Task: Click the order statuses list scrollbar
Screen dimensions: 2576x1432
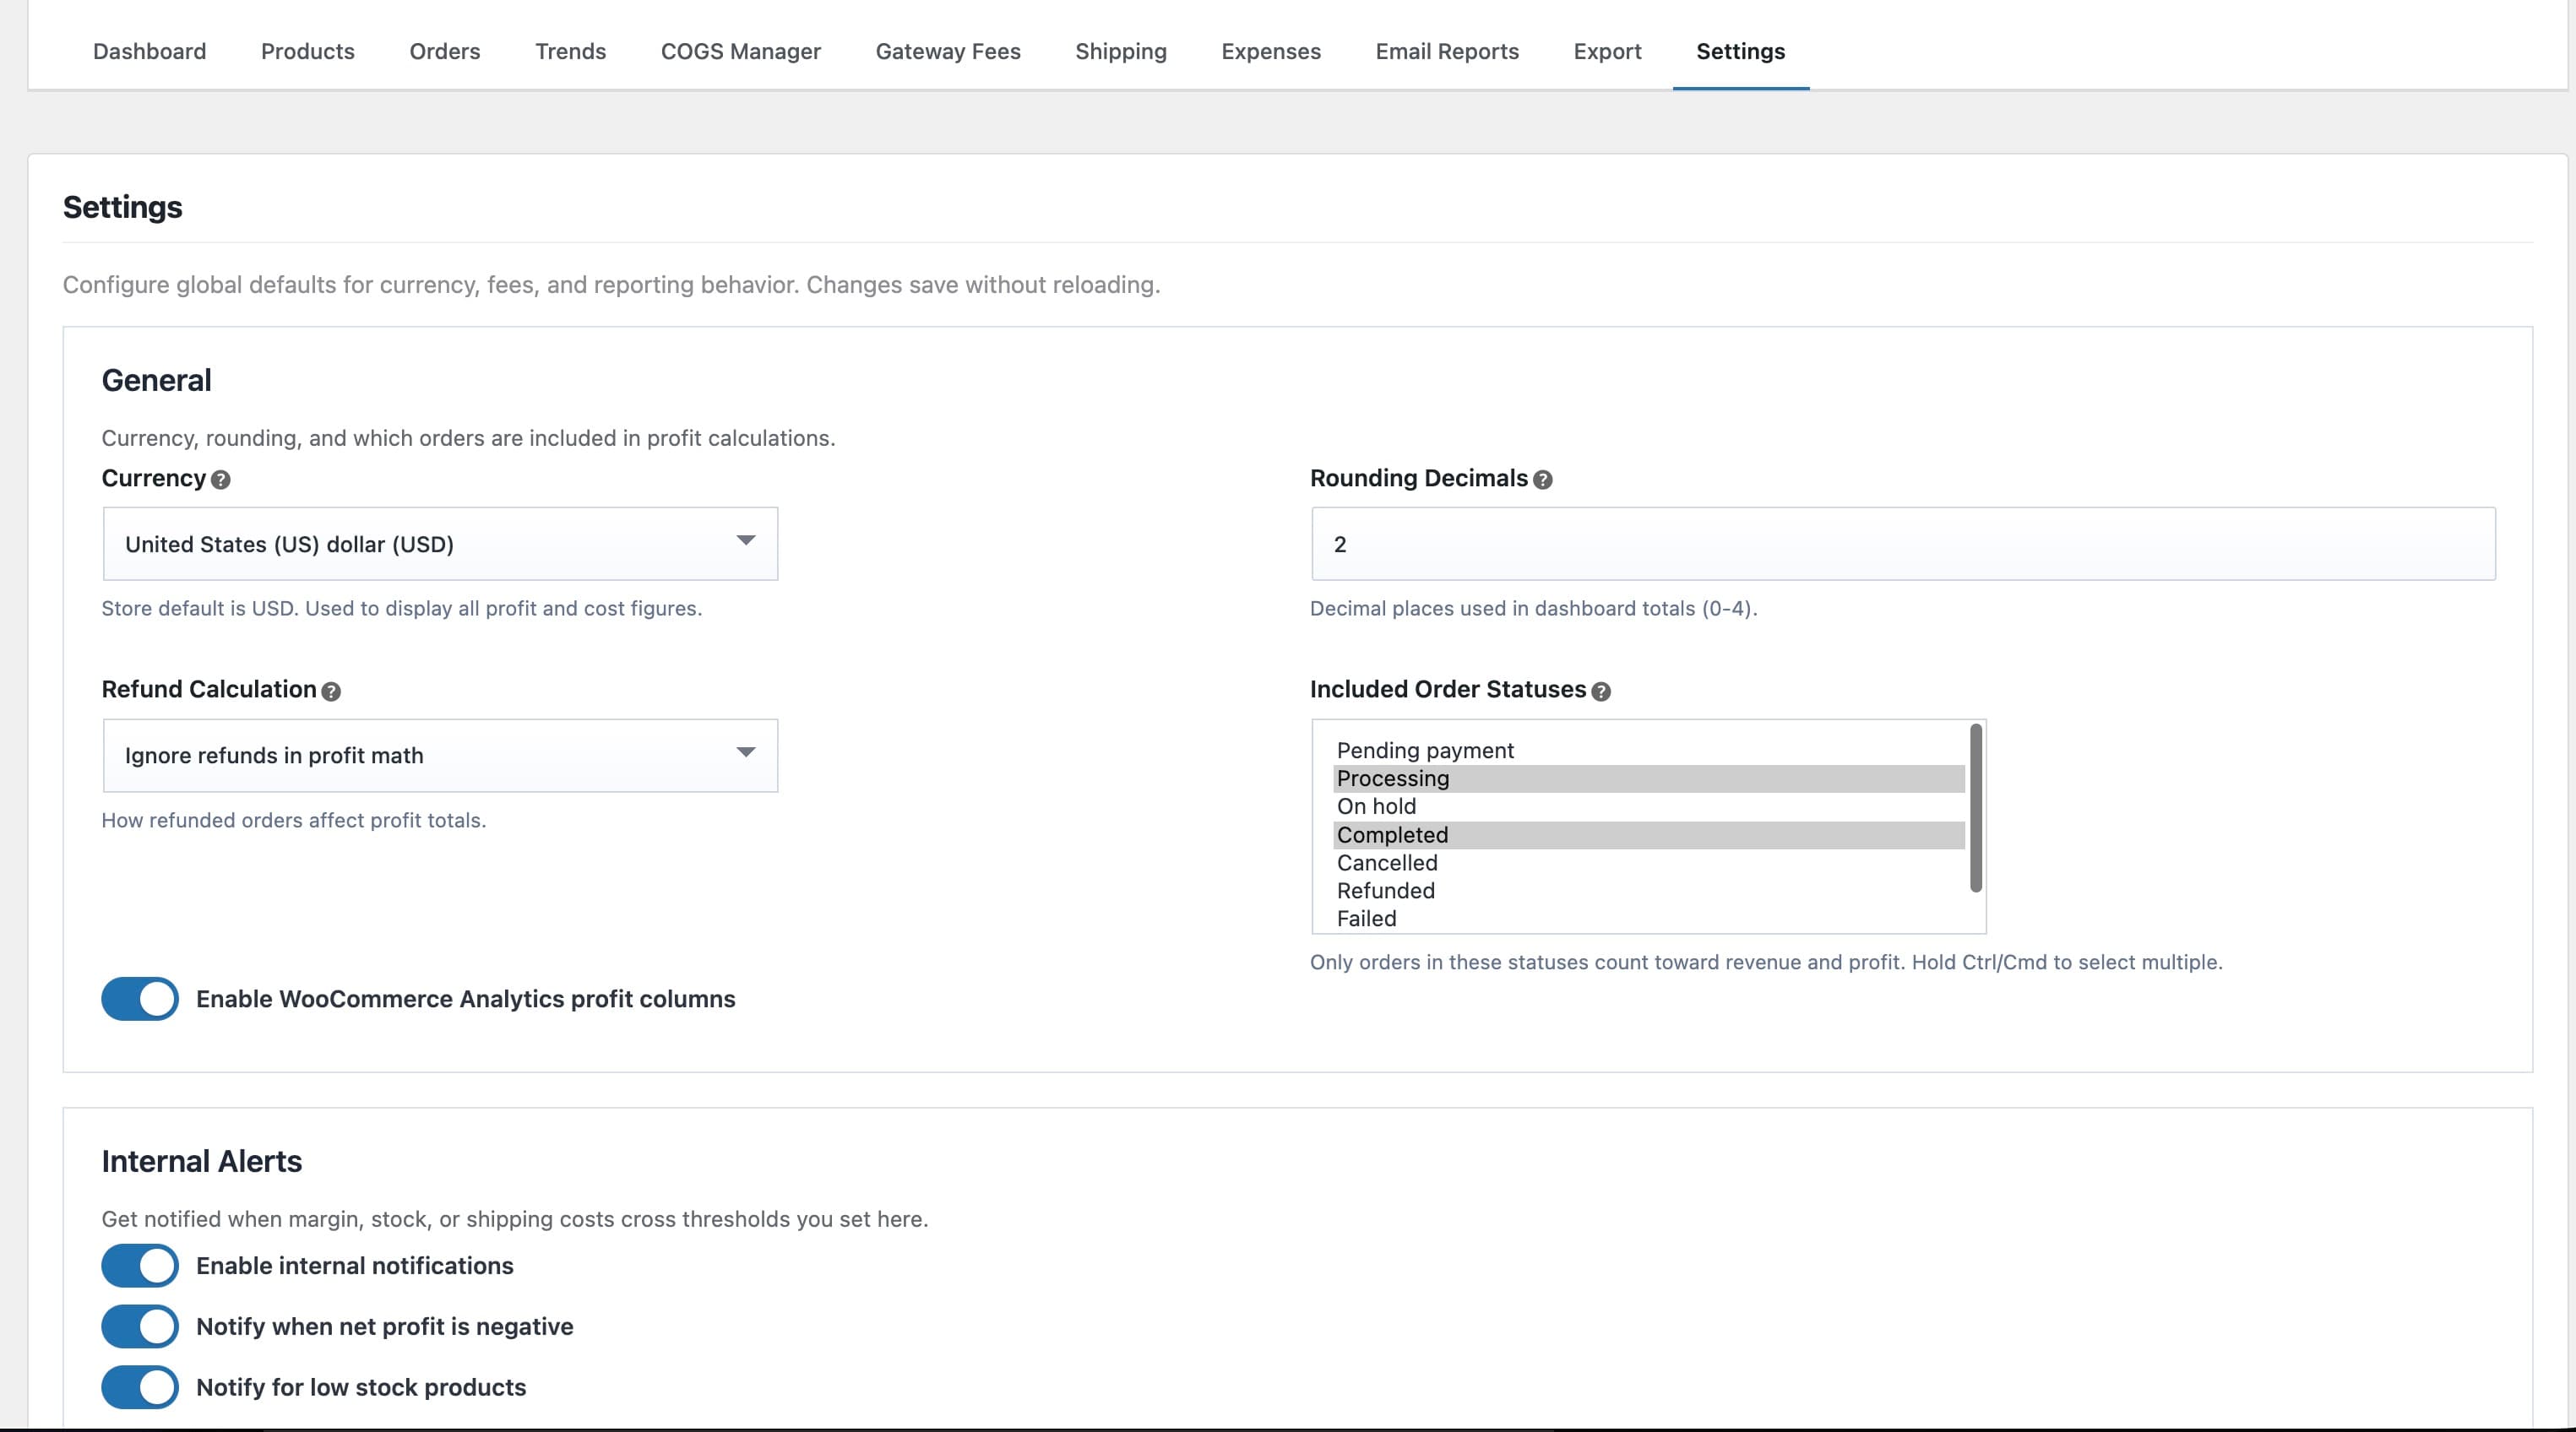Action: (1975, 808)
